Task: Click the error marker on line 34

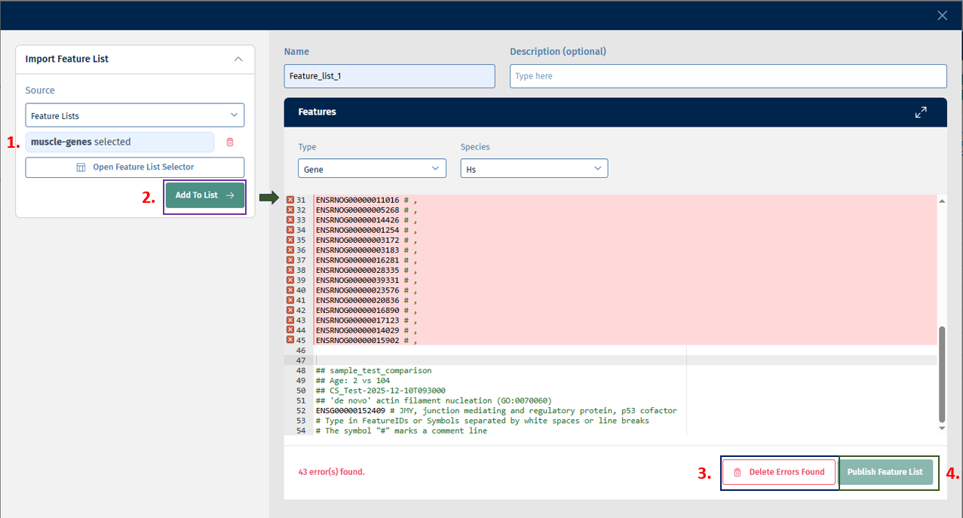Action: [290, 230]
